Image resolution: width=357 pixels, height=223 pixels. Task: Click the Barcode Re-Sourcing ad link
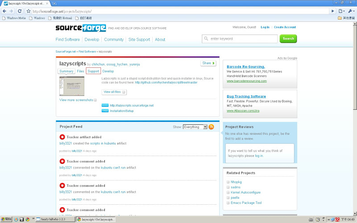point(246,66)
